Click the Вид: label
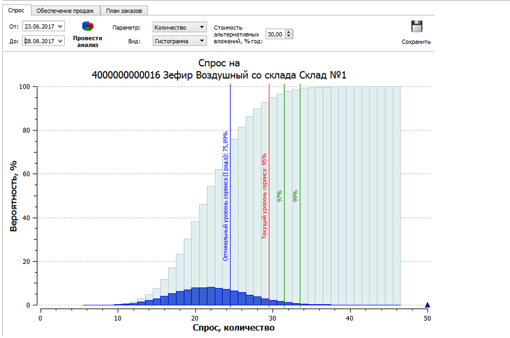Viewport: 510px width, 338px height. (x=134, y=41)
